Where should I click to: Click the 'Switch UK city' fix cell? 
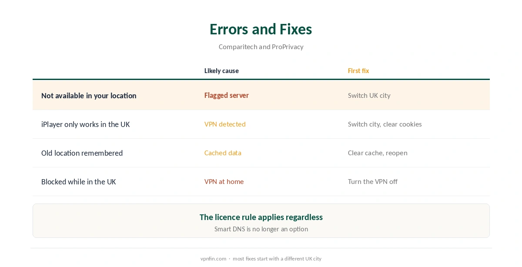(x=369, y=95)
